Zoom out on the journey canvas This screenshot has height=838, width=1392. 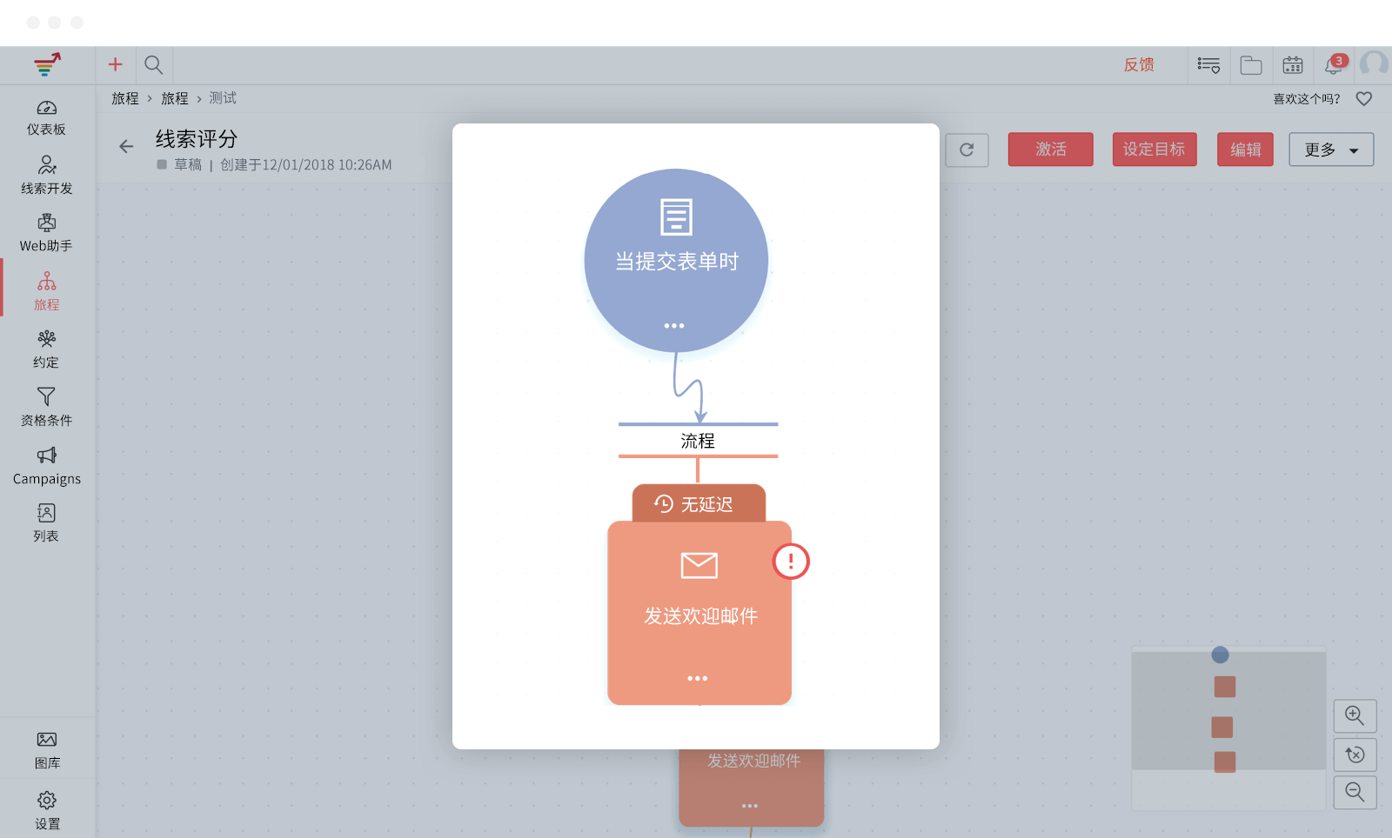(x=1355, y=792)
